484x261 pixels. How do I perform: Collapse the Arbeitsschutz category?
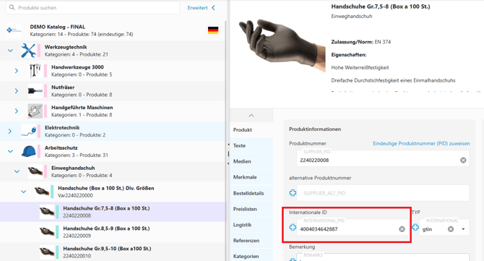[10, 151]
